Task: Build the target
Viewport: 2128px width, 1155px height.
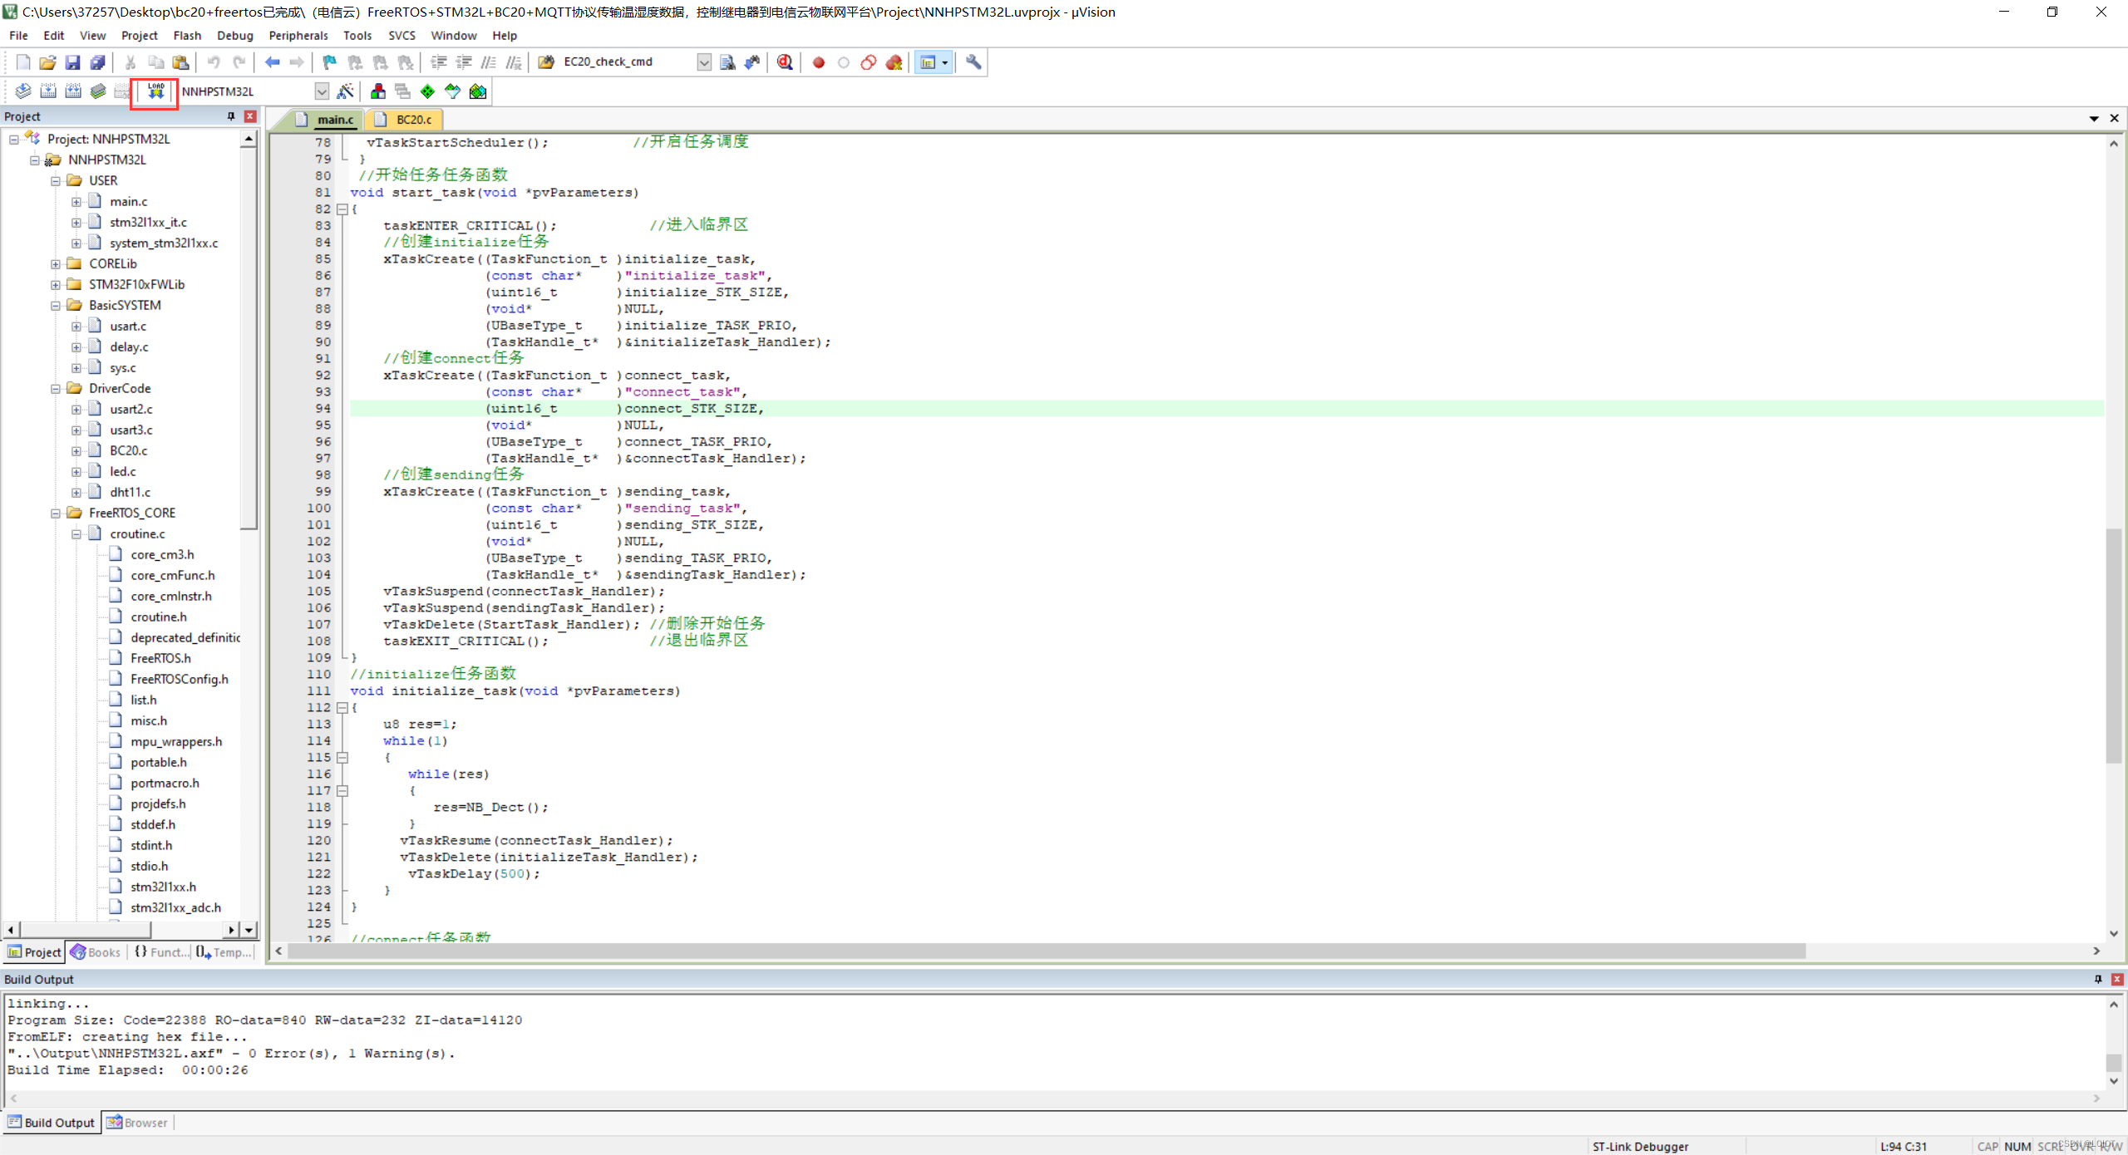Action: (x=48, y=91)
